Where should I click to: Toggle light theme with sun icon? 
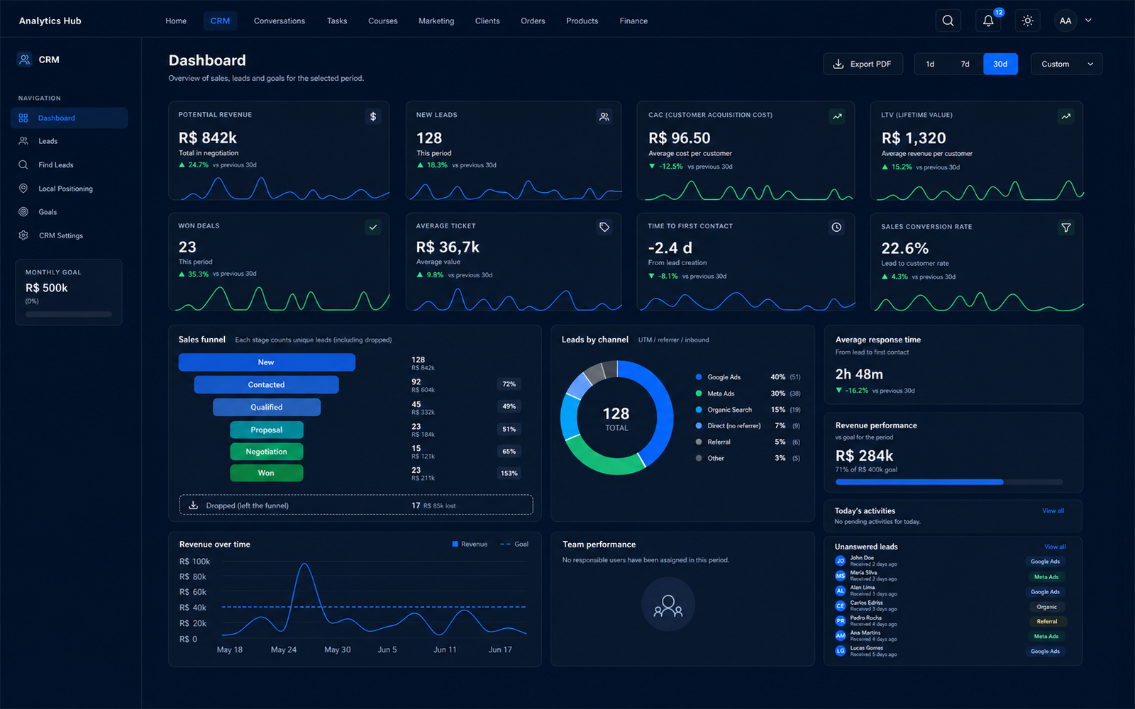1027,21
